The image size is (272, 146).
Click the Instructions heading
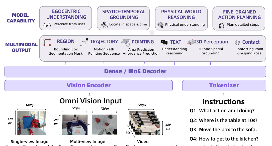point(223,102)
